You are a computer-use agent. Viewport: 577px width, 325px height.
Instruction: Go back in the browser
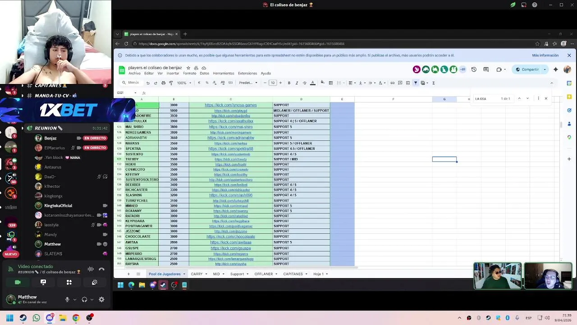point(118,44)
